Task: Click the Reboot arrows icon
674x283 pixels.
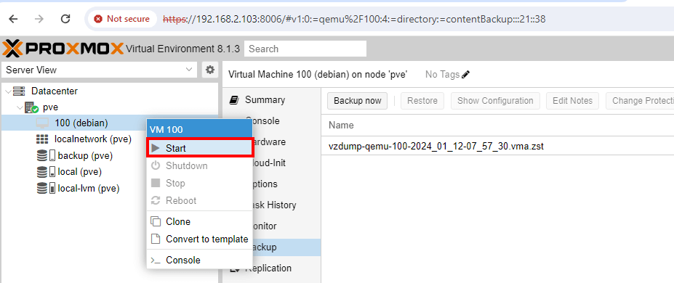Action: click(x=156, y=200)
